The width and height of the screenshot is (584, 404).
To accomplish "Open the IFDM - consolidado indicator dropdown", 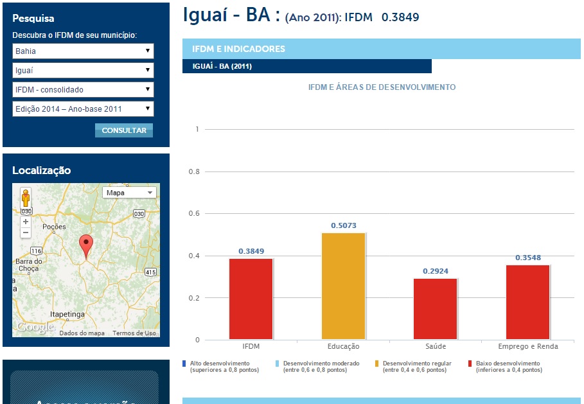I will (x=83, y=90).
